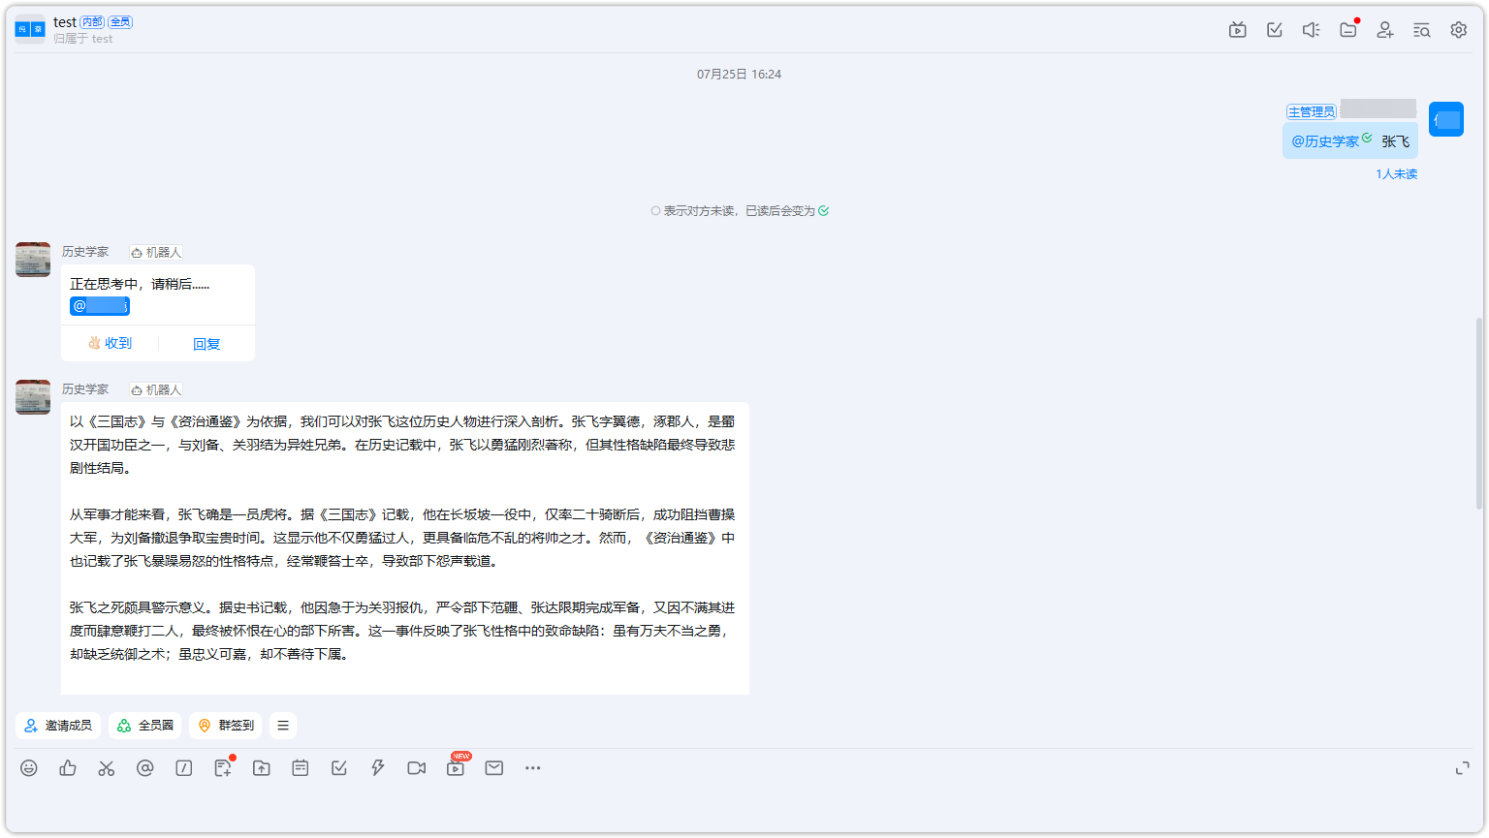Select the screenshot scissors tool
This screenshot has height=838, width=1489.
[x=107, y=767]
